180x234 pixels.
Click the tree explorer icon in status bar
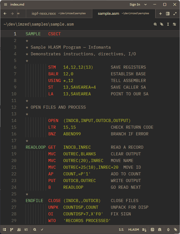[4, 230]
